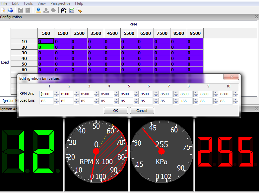Click the Load Bins field for bin 1
259x193 pixels.
click(46, 101)
